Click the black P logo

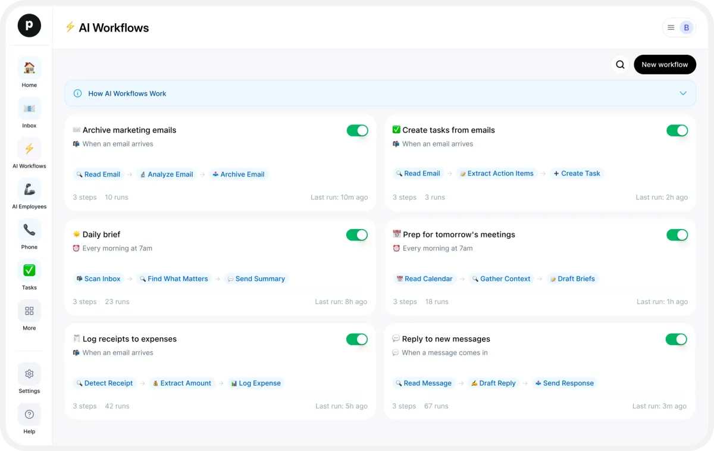(x=29, y=25)
